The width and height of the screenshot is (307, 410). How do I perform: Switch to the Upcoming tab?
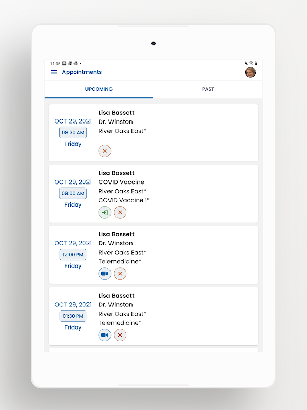point(99,89)
